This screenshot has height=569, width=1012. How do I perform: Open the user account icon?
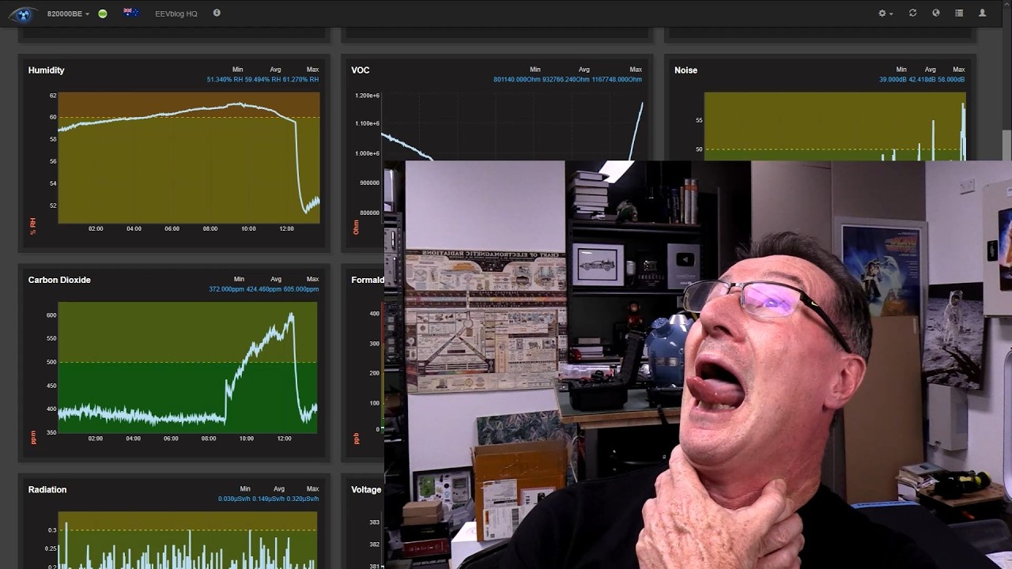point(983,13)
